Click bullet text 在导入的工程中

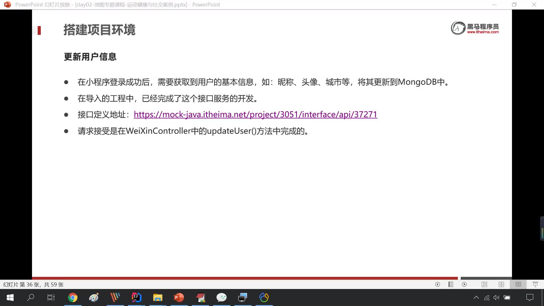(x=169, y=99)
